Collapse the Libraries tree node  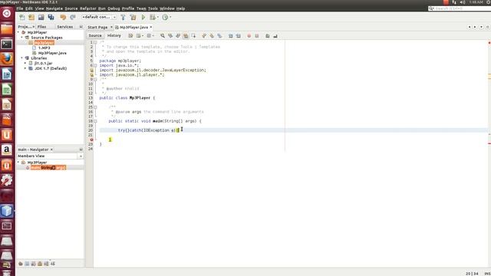(x=22, y=58)
